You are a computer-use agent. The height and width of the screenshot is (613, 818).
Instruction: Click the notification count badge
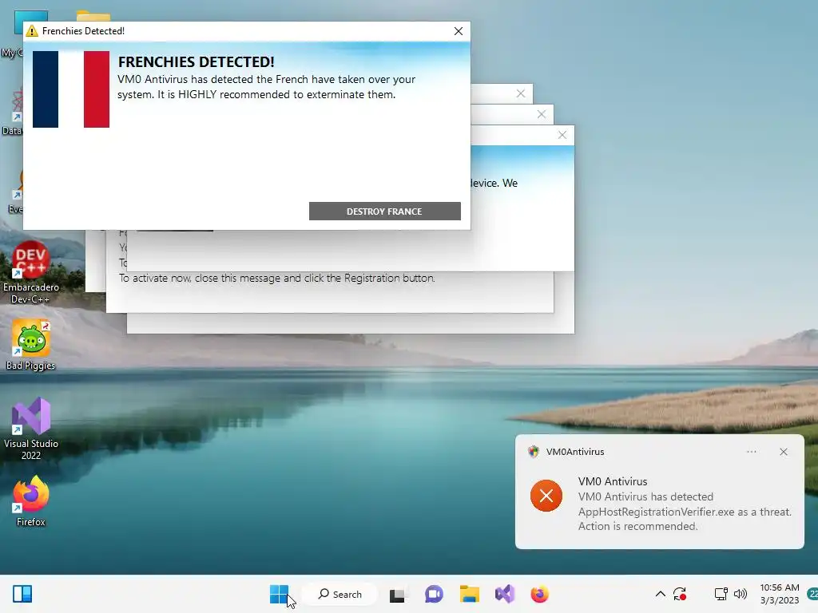(812, 594)
